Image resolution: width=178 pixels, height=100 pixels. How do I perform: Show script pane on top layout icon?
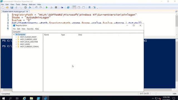click(74, 7)
